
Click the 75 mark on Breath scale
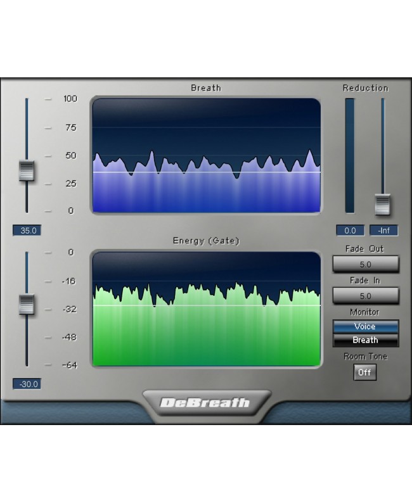(x=71, y=128)
